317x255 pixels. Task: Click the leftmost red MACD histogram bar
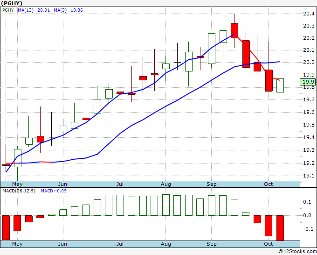(x=6, y=227)
